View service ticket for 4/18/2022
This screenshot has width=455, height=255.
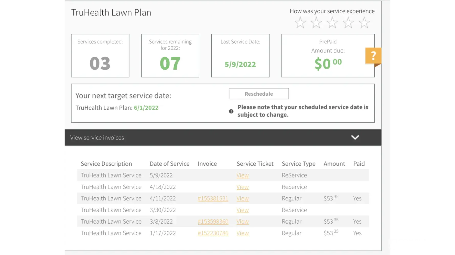243,187
